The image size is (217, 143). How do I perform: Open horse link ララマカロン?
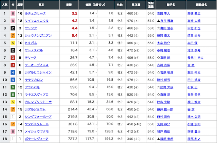[34, 80]
